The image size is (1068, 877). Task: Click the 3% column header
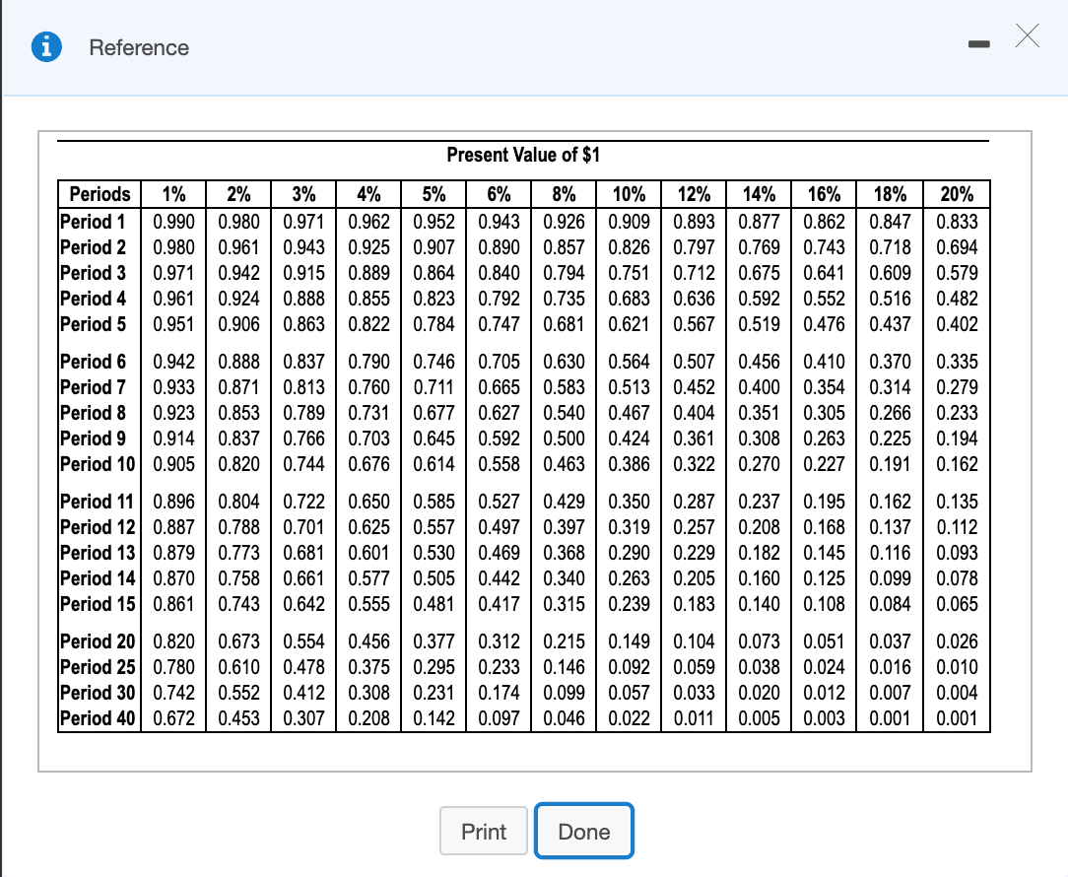pos(303,194)
